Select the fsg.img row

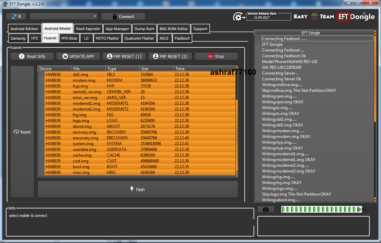click(x=140, y=115)
